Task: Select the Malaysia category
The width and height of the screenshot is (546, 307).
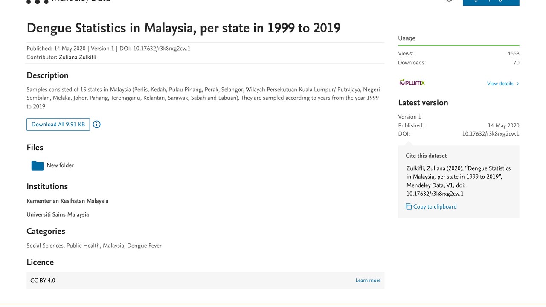Action: (113, 246)
